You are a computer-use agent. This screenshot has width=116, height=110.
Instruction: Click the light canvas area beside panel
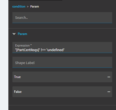(x=4, y=55)
